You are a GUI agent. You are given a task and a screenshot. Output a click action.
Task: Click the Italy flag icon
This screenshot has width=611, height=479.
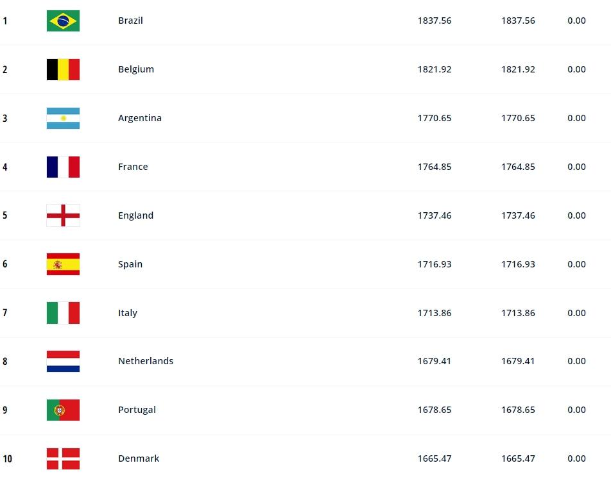(x=63, y=313)
